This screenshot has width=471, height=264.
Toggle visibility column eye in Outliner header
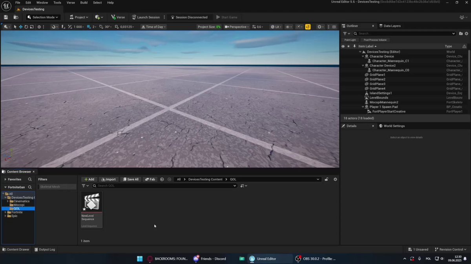pyautogui.click(x=343, y=46)
